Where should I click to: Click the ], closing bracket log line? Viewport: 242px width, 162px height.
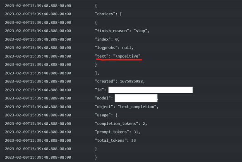click(97, 73)
